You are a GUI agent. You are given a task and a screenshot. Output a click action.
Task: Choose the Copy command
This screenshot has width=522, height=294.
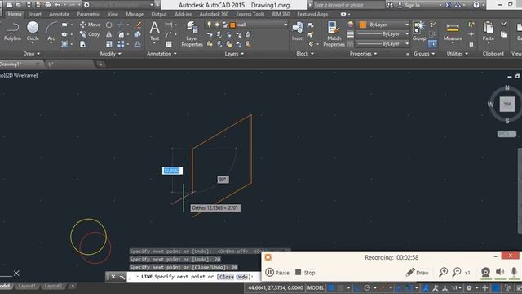pos(90,34)
